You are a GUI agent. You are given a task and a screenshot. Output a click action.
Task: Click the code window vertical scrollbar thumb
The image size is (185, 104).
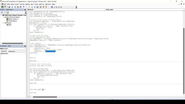[x=184, y=61]
